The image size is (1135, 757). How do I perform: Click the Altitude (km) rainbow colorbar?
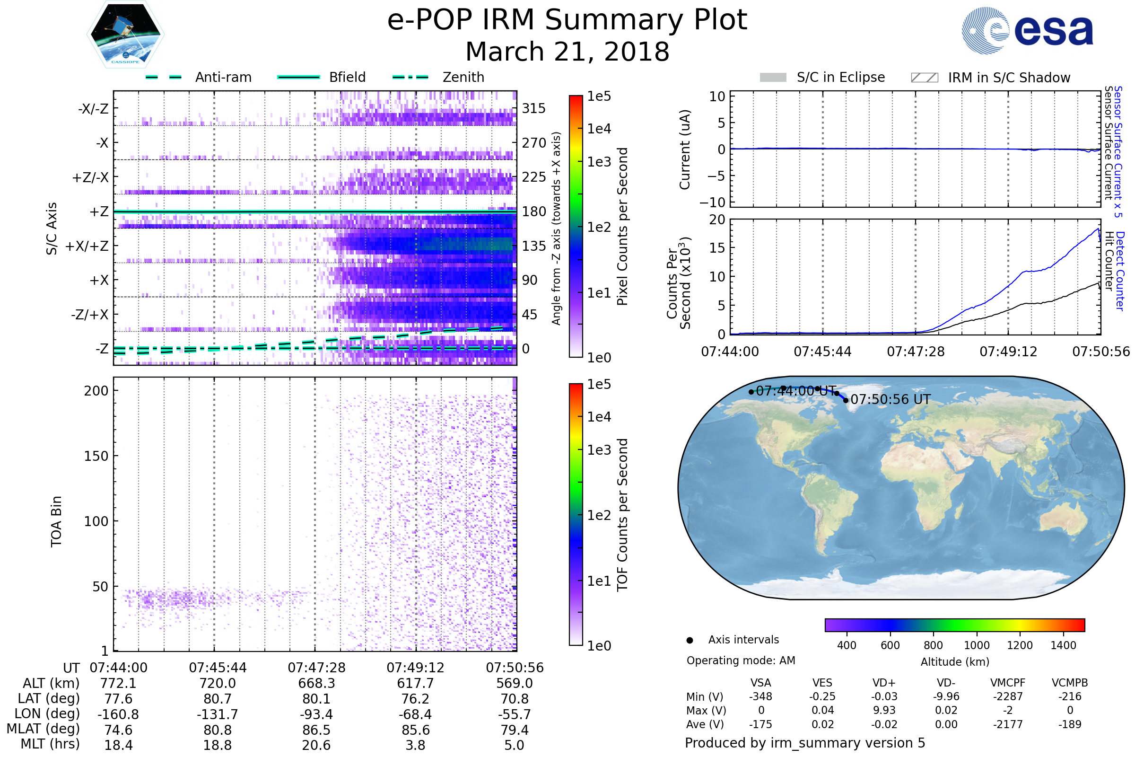pyautogui.click(x=954, y=625)
